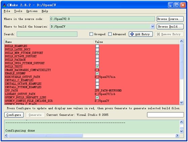188x142 pixels.
Task: Open the Options menu
Action: 32,11
